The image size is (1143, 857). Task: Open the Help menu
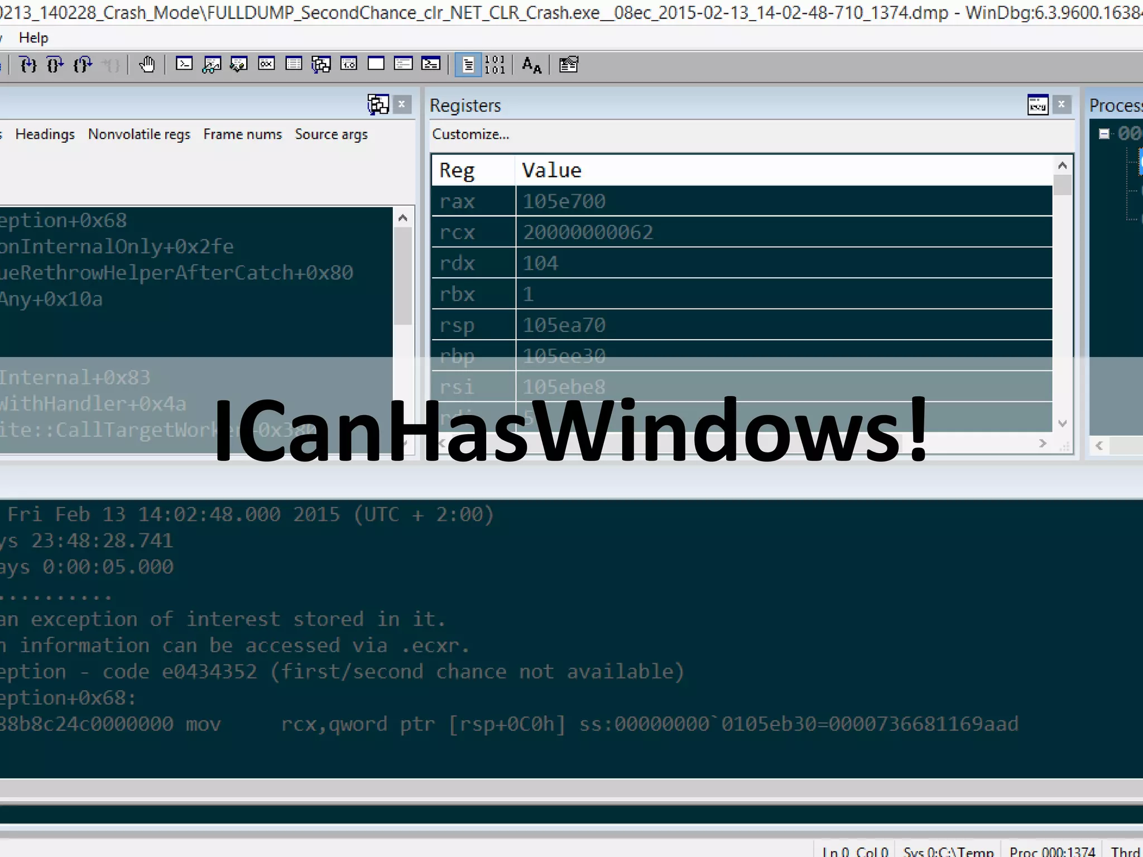point(33,38)
